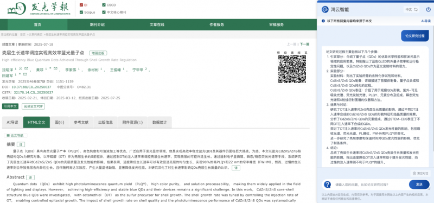Click the classification number O482.31
The width and height of the screenshot is (434, 203).
coord(84,87)
